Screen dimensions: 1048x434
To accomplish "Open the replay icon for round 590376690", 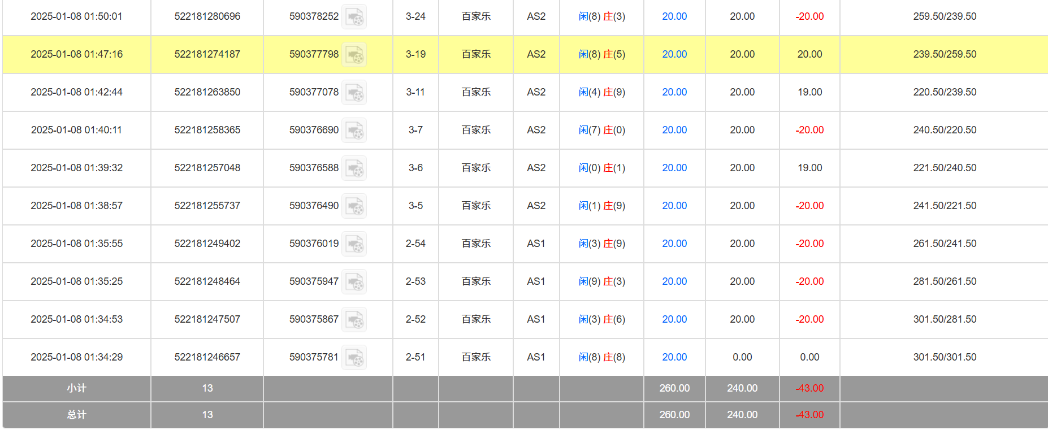I will tap(354, 131).
